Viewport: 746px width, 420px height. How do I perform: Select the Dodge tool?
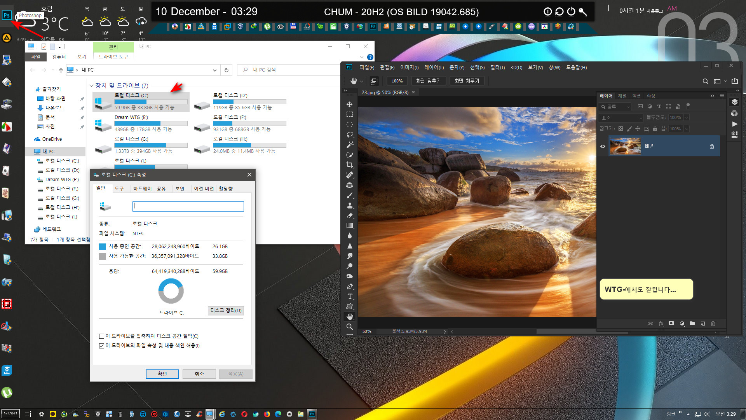click(x=350, y=266)
